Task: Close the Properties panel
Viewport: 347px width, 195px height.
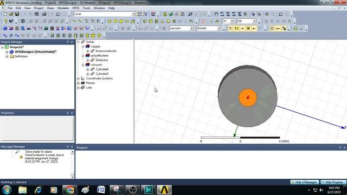Action: (72, 113)
